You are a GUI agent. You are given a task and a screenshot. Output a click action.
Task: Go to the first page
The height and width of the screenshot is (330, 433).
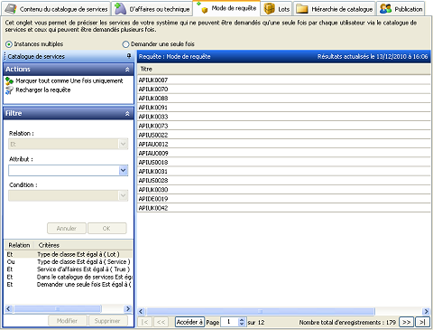tap(144, 322)
